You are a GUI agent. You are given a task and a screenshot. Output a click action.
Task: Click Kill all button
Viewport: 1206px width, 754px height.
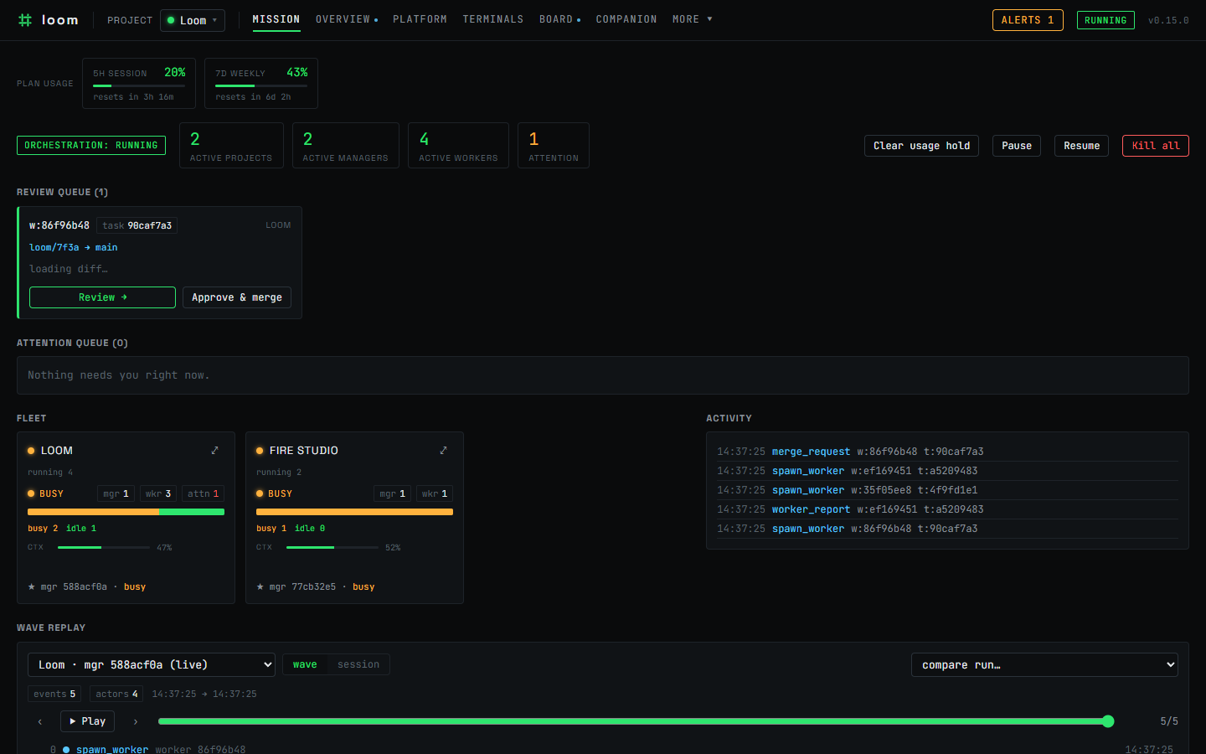point(1156,146)
